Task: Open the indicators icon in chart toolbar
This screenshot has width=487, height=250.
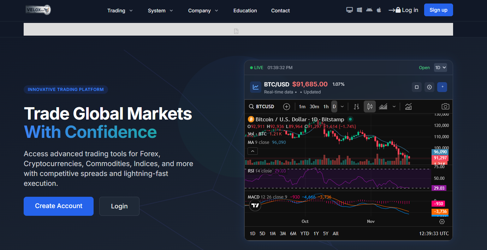Action: [x=409, y=106]
